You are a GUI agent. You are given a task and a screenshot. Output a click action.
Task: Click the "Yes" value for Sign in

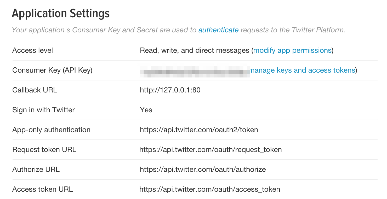pyautogui.click(x=146, y=110)
